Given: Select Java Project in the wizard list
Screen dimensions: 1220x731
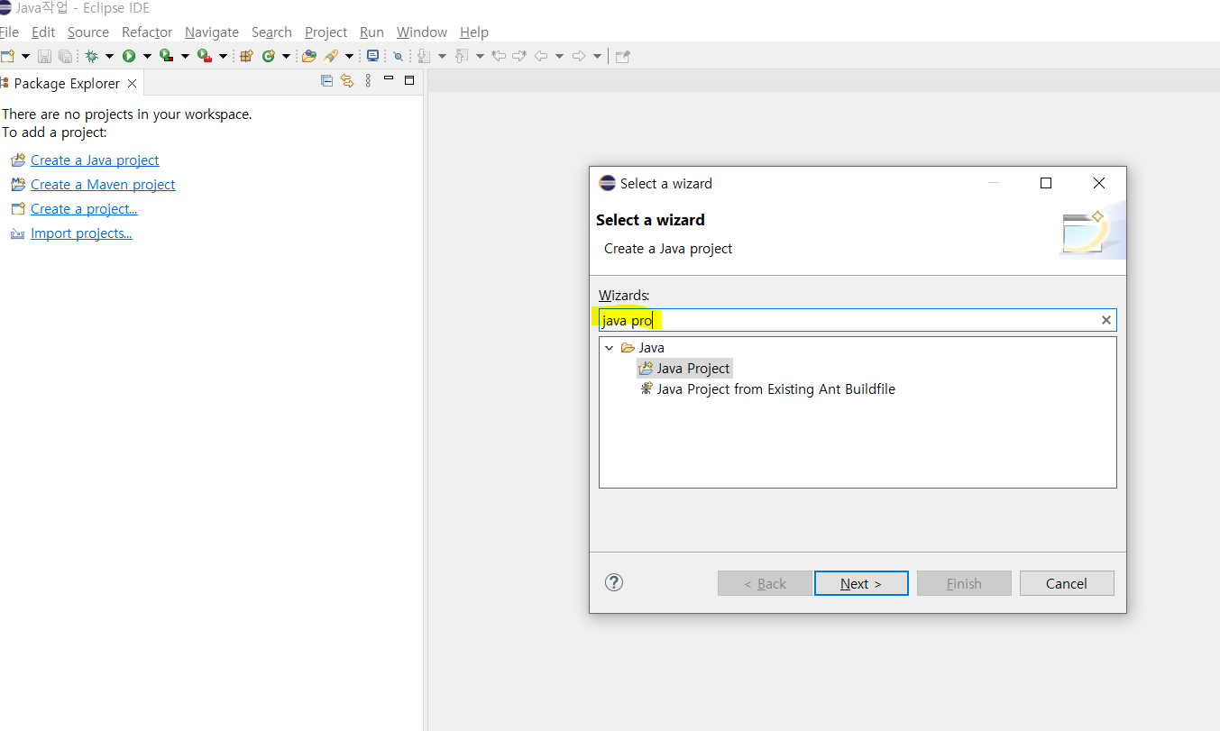Looking at the screenshot, I should pos(684,369).
